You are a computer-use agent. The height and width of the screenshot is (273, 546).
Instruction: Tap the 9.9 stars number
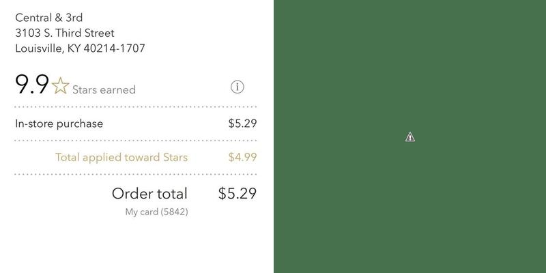pos(31,85)
